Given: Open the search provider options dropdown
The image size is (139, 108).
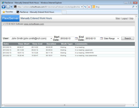Looking at the screenshot, I should pos(136,7).
